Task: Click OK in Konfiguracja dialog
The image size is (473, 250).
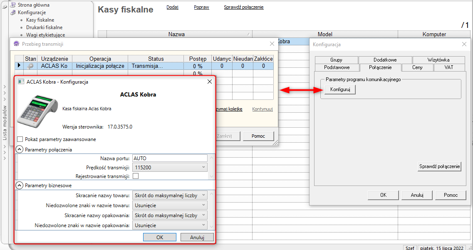Action: (x=383, y=195)
